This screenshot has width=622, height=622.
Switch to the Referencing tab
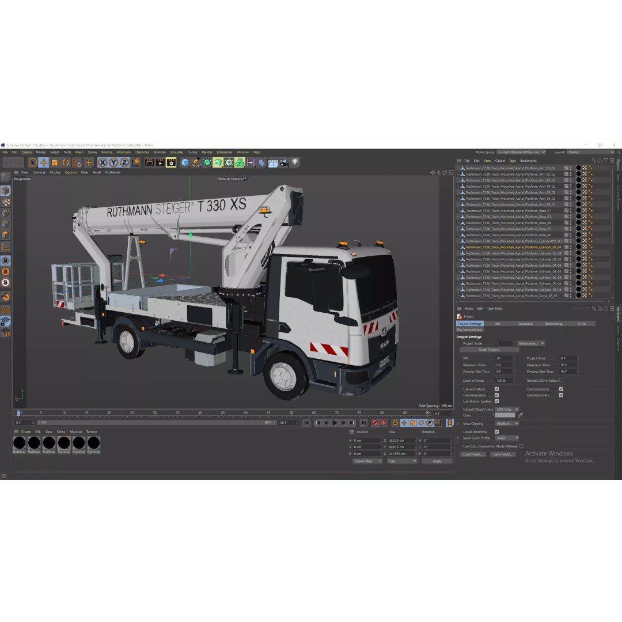553,324
